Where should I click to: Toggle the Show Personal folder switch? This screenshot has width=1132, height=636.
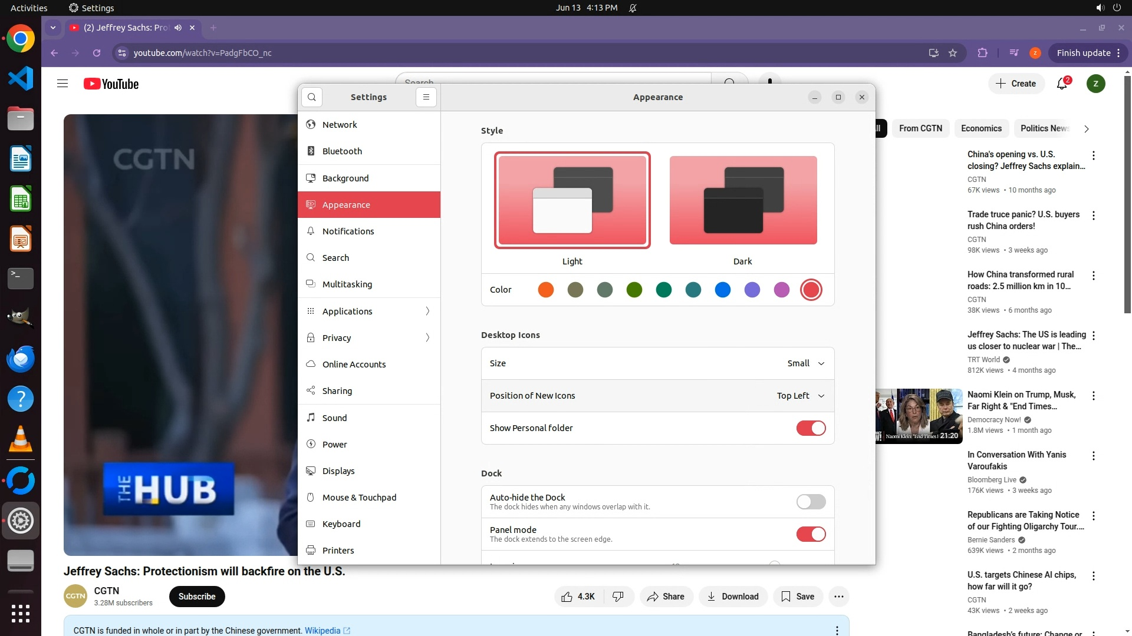point(811,428)
